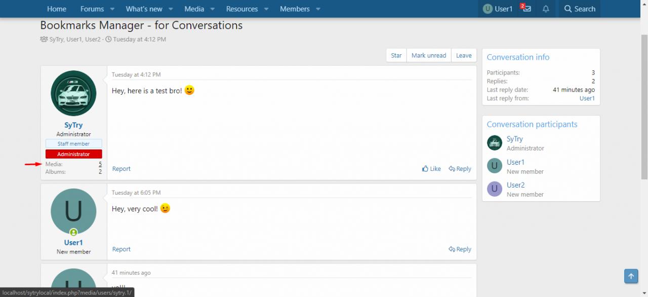Click User1's avatar in second message
This screenshot has width=648, height=297.
click(x=73, y=211)
